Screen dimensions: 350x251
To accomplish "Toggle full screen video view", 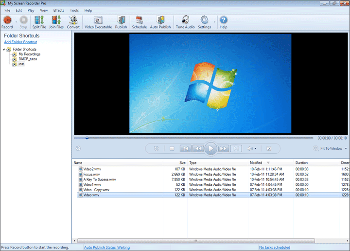I will point(268,148).
